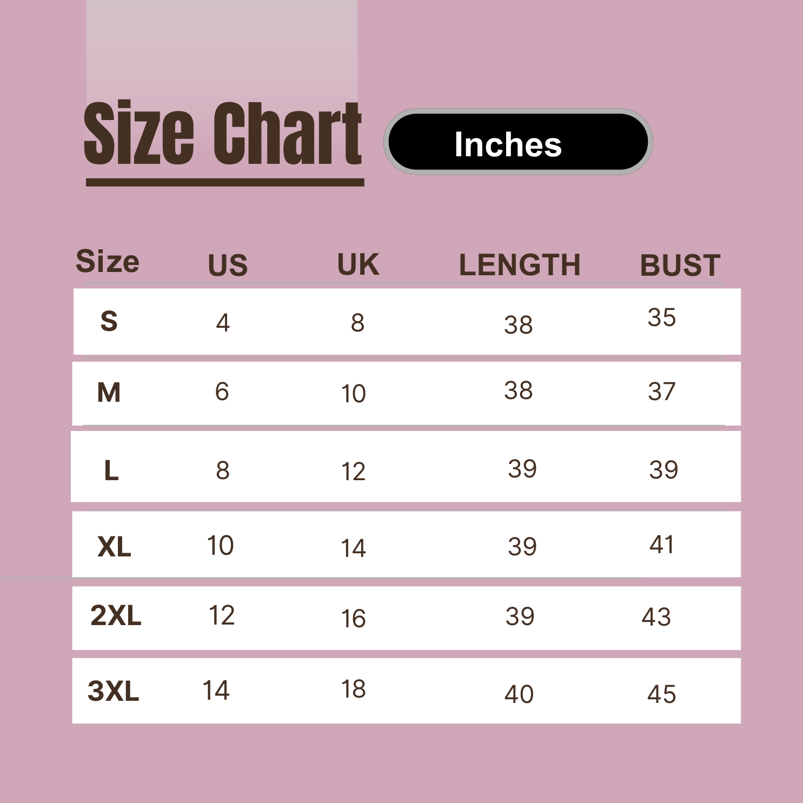The width and height of the screenshot is (803, 803).
Task: Click the LENGTH column header
Action: tap(519, 265)
